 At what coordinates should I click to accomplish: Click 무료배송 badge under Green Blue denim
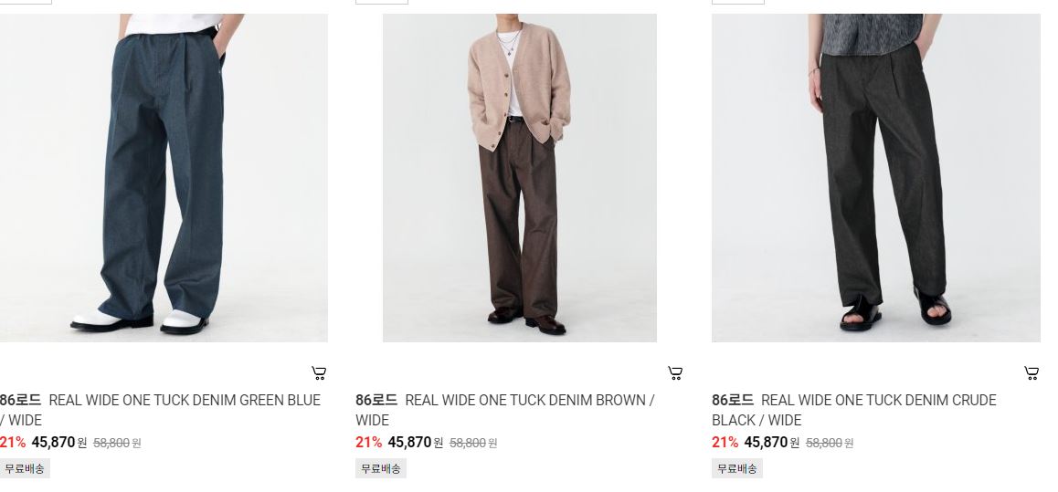pos(25,468)
